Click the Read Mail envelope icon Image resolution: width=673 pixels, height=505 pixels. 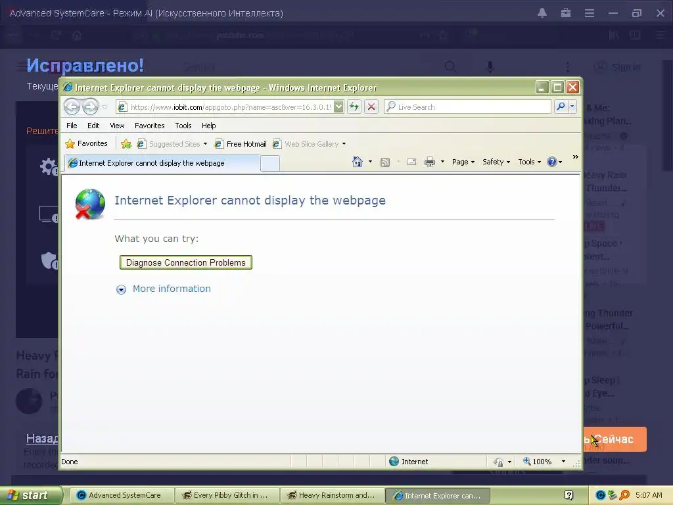[x=411, y=162]
